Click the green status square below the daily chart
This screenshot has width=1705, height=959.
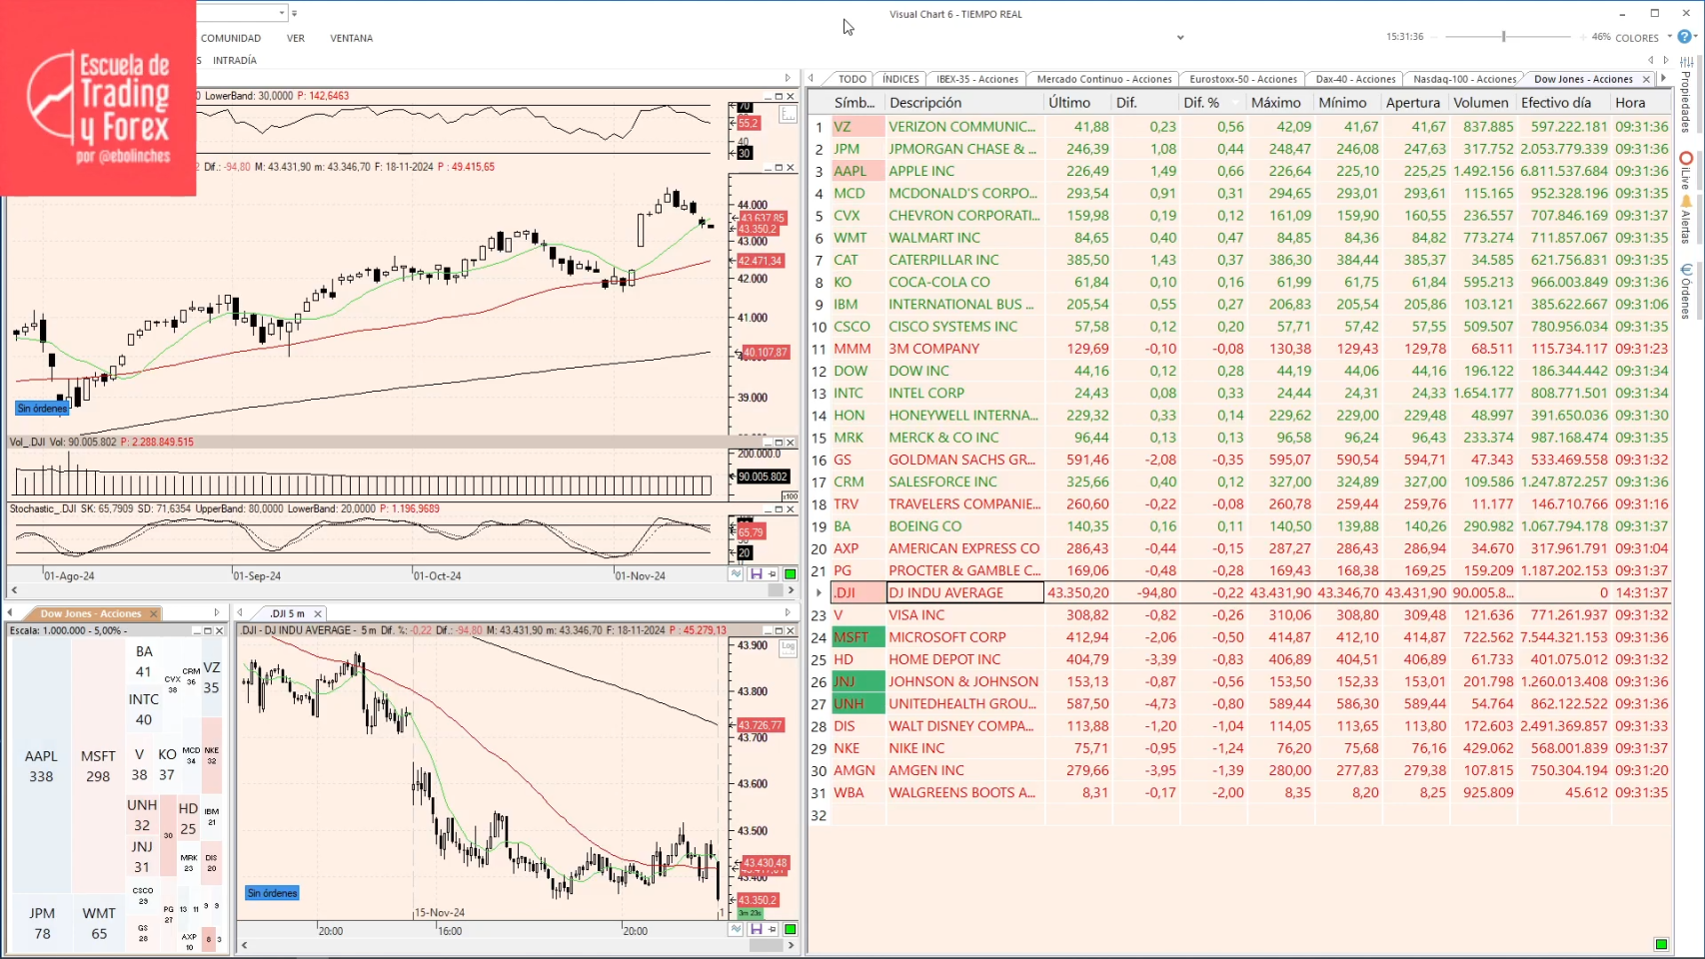791,574
